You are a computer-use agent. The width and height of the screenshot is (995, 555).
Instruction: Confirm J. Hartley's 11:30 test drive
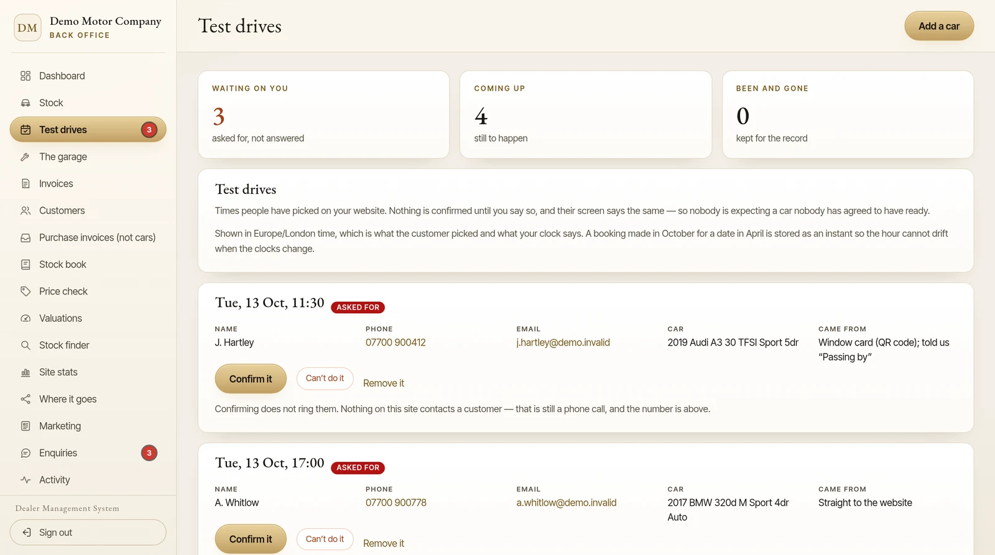tap(251, 378)
